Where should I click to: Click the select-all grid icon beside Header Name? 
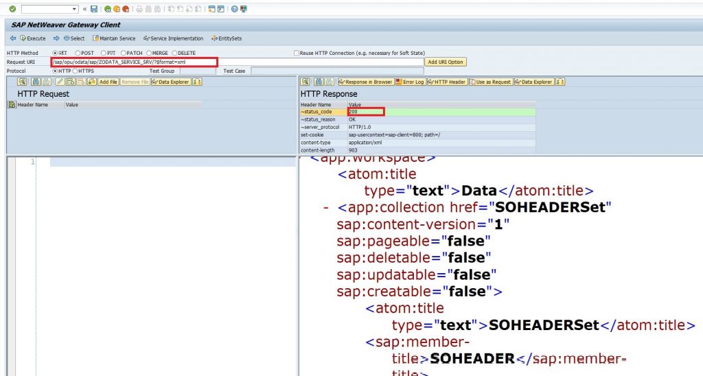[12, 105]
